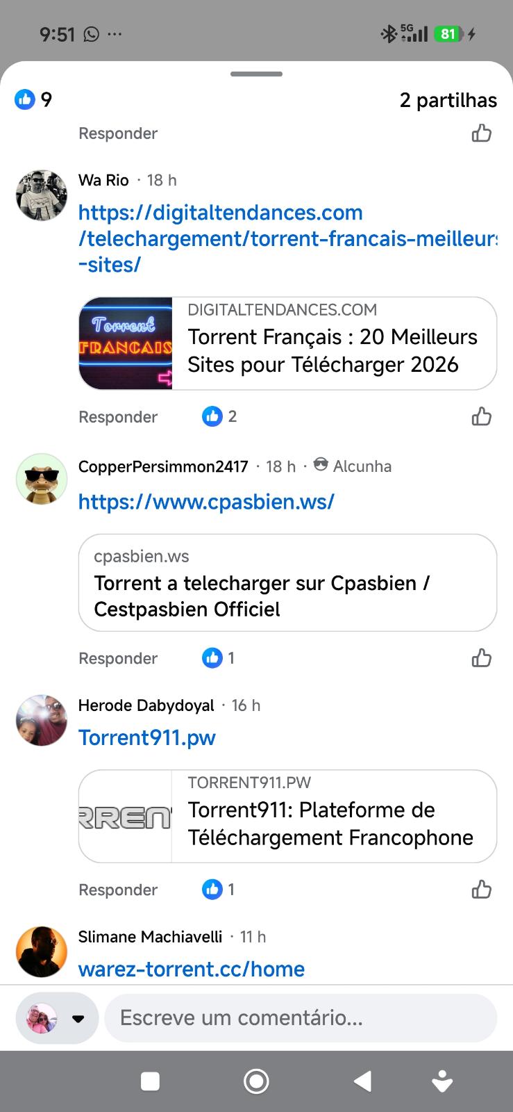Like Wa Rio's comment with thumbs-up icon

(x=481, y=417)
